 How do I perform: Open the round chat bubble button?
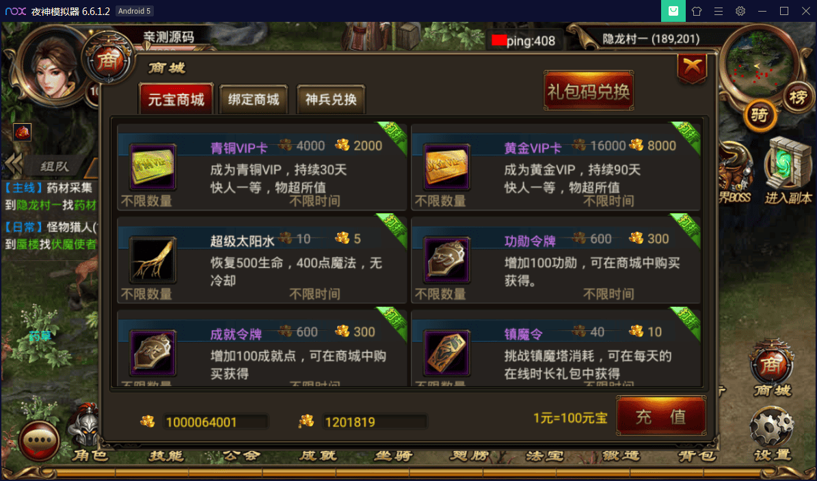pos(39,441)
